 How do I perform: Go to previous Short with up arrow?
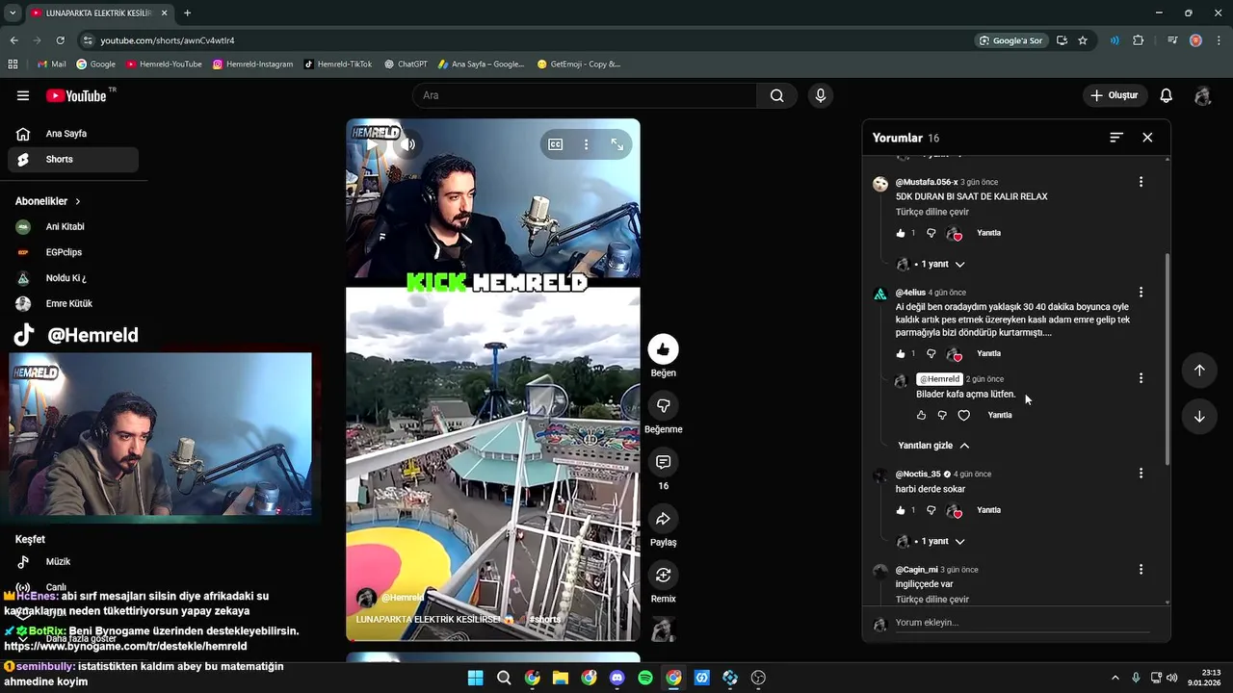coord(1199,371)
